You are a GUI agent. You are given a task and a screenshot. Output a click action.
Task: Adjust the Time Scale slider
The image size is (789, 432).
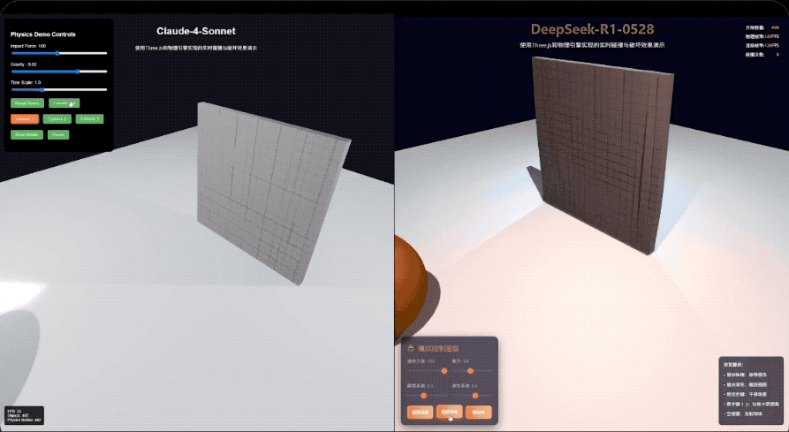[x=59, y=89]
